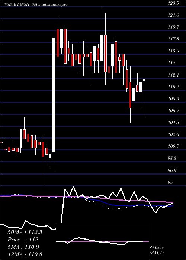Click the 102.6 price axis label

point(173,134)
